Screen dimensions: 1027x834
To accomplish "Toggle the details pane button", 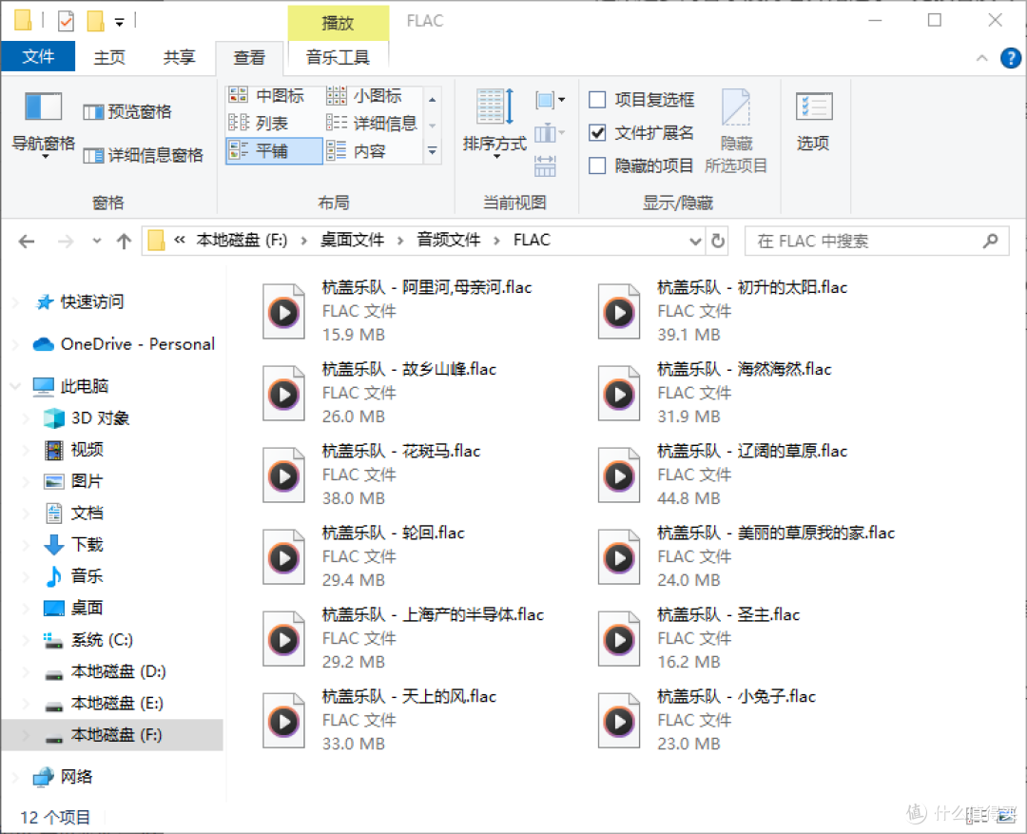I will [144, 155].
